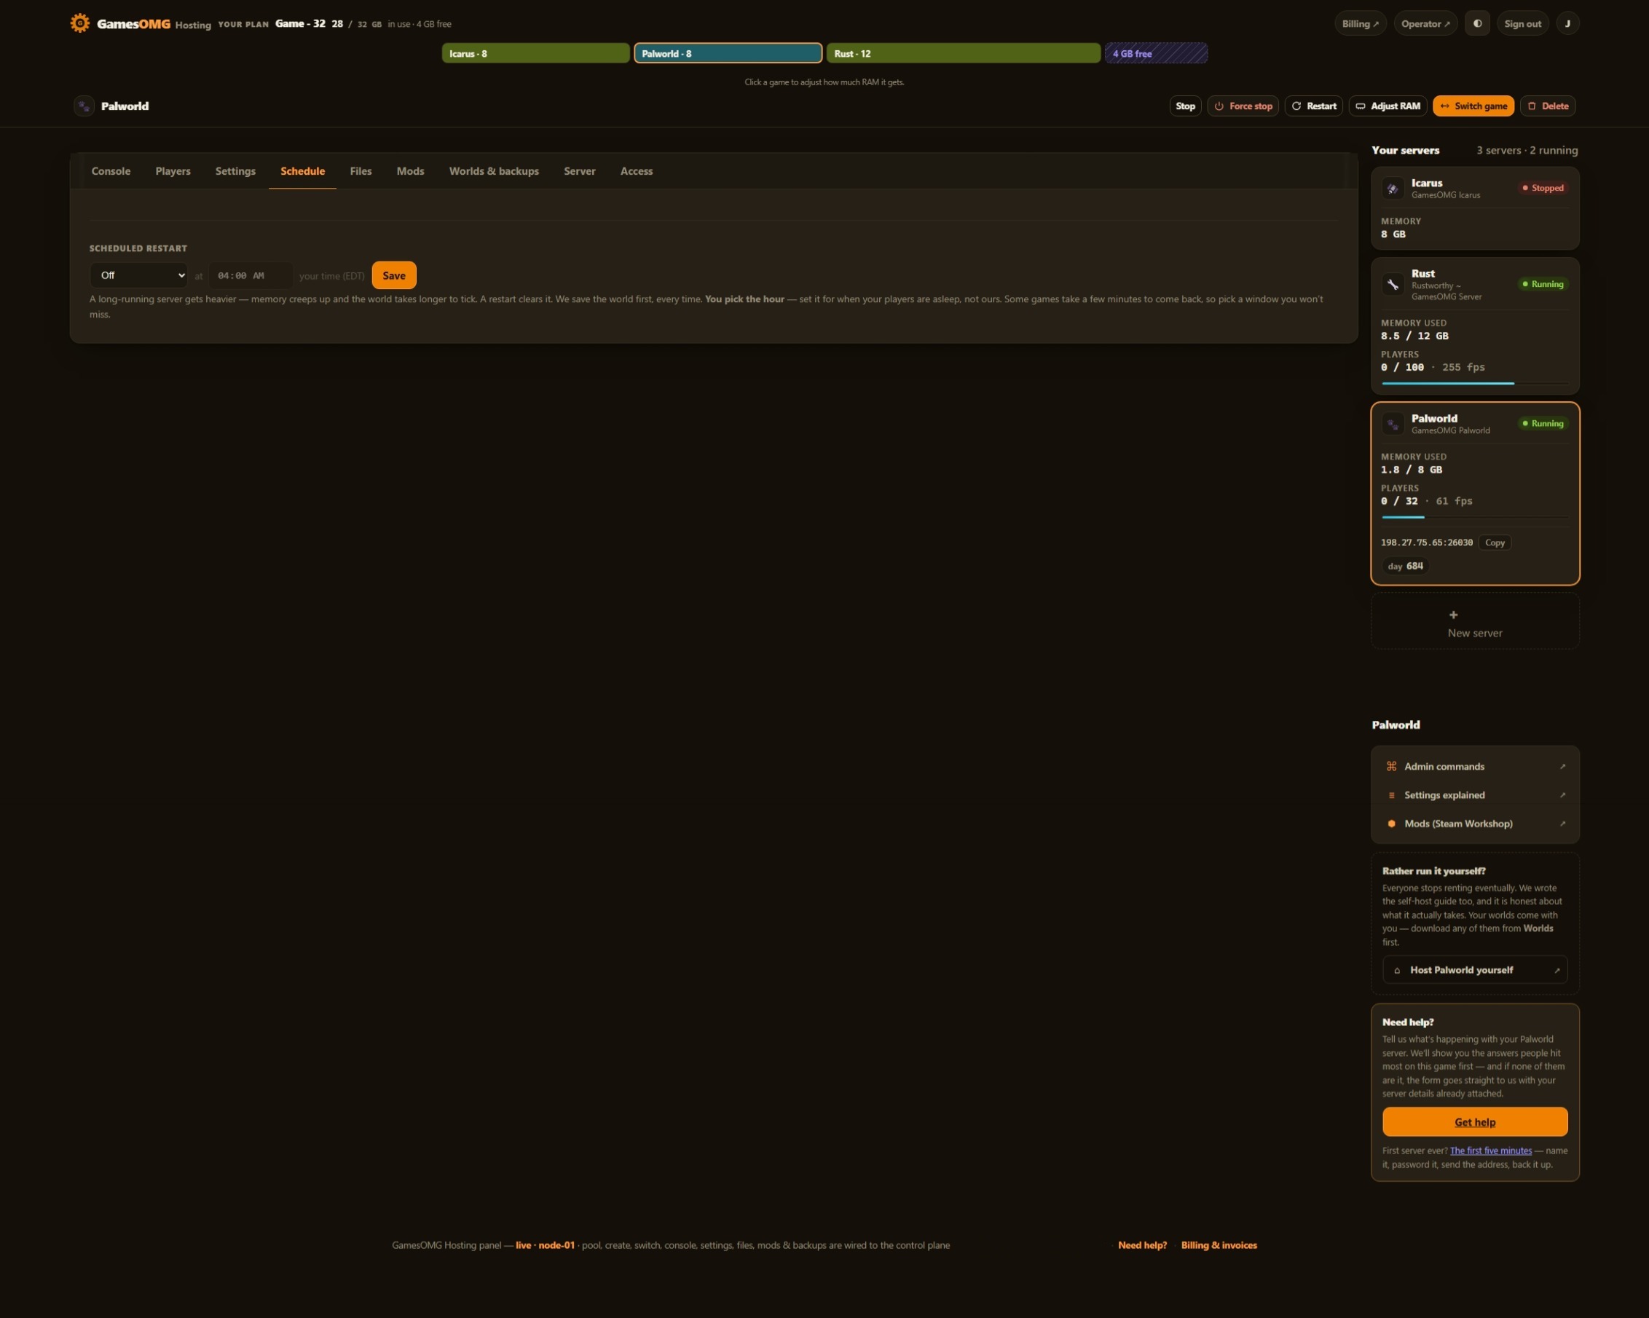This screenshot has width=1649, height=1318.
Task: Click the day 684 badge
Action: click(x=1406, y=567)
